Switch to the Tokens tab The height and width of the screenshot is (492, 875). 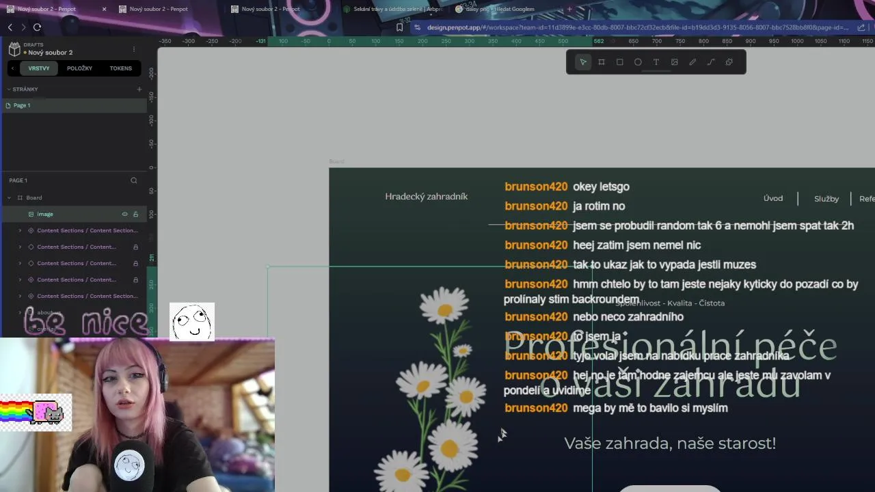point(120,68)
